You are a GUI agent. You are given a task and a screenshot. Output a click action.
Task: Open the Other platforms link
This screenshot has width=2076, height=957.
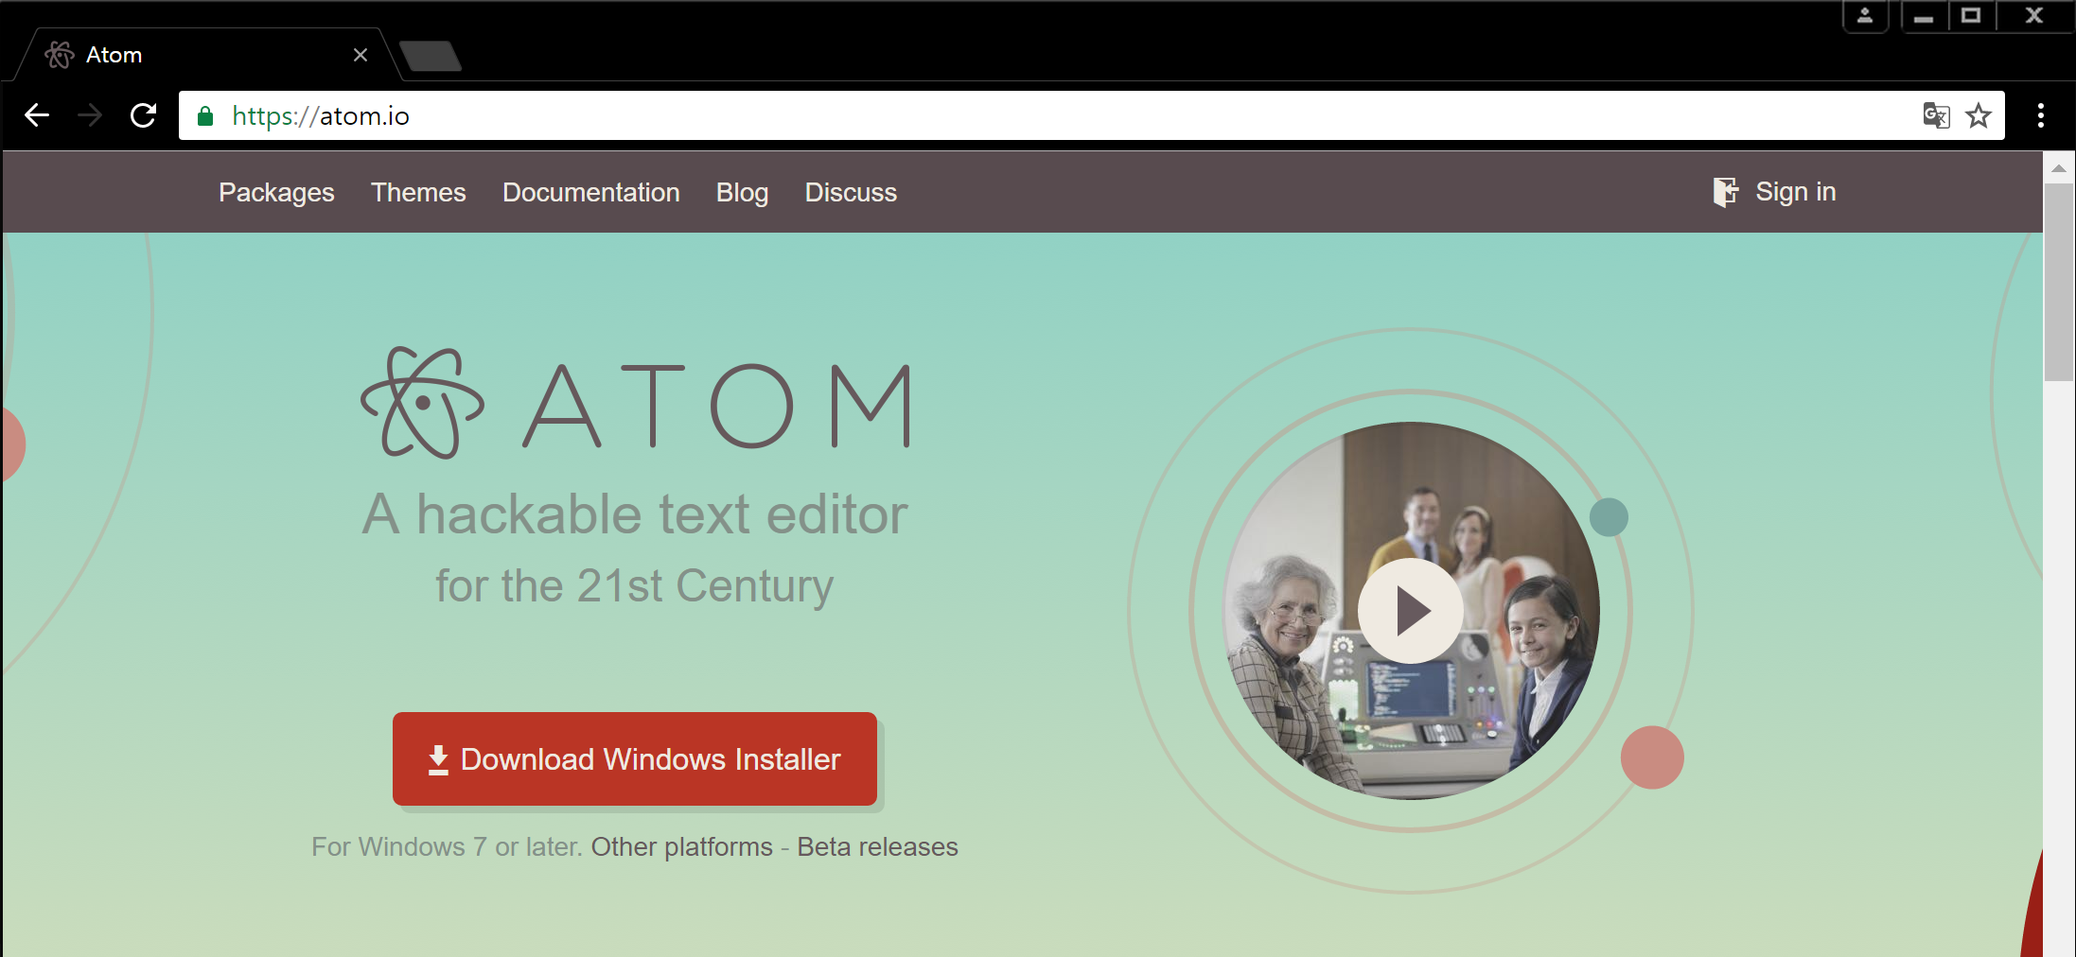(682, 846)
